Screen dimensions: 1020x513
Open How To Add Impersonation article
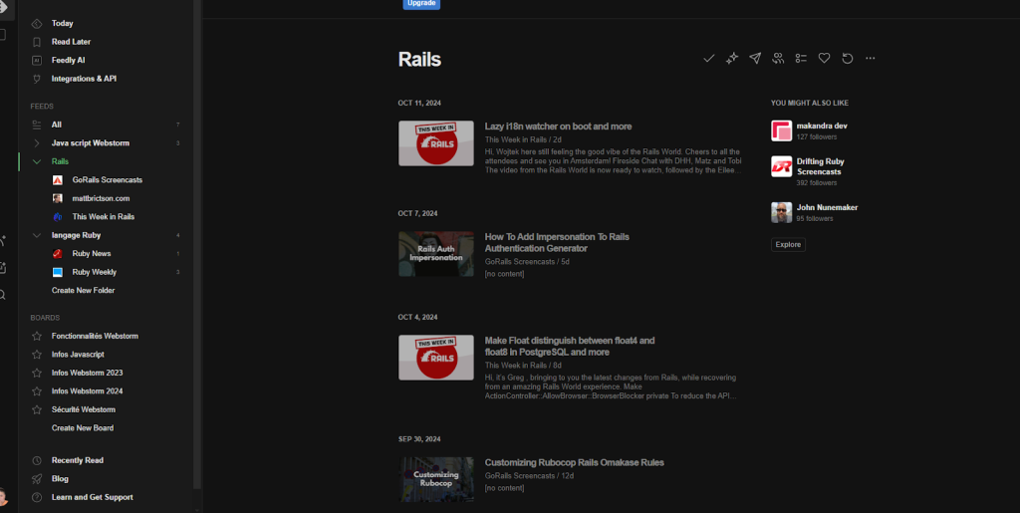(557, 242)
